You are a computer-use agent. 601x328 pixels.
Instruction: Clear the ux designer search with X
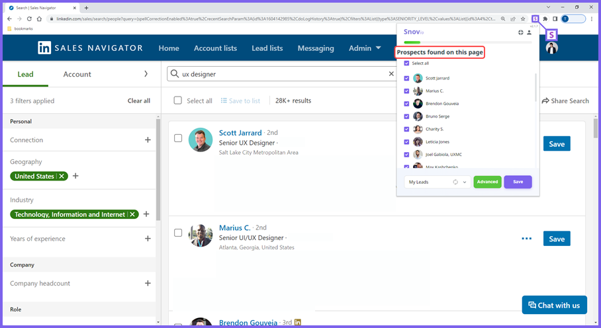pyautogui.click(x=391, y=74)
